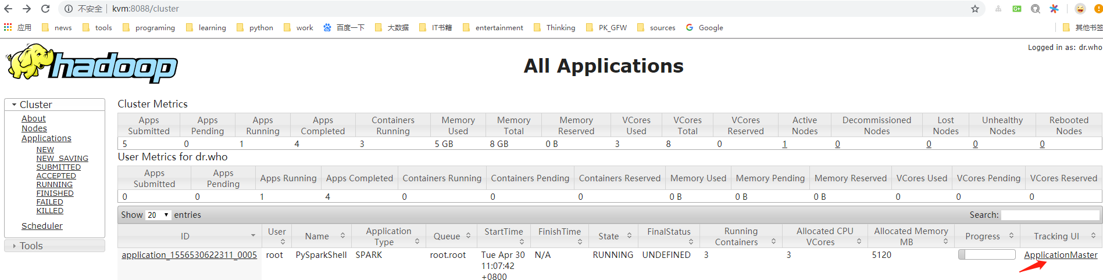Click the Lost Nodes count link
The width and height of the screenshot is (1103, 280).
click(929, 144)
